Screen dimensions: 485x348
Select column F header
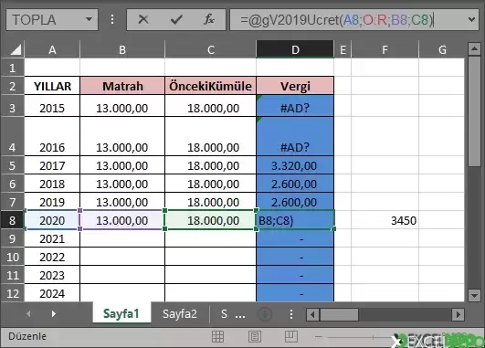pyautogui.click(x=385, y=49)
